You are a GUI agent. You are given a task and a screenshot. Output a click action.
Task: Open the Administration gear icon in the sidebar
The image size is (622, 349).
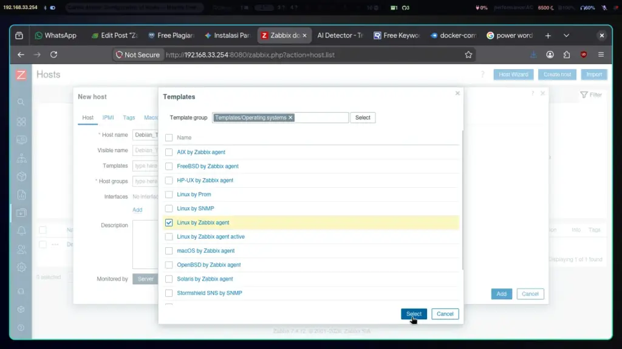[x=21, y=267]
